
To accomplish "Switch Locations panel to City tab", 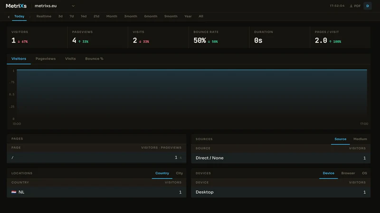I will 180,173.
